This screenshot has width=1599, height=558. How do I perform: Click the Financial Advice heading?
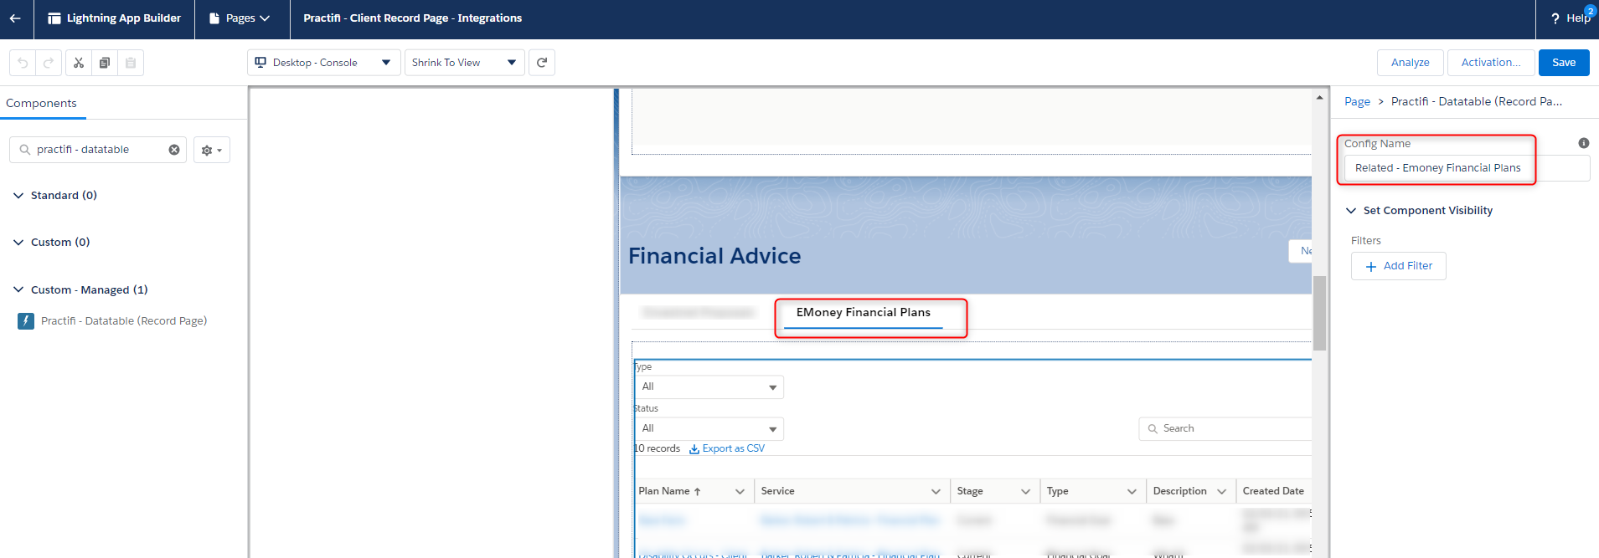point(714,256)
